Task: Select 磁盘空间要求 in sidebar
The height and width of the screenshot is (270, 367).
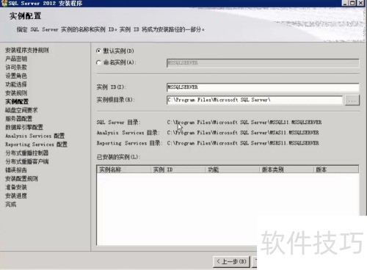Action: [21, 110]
